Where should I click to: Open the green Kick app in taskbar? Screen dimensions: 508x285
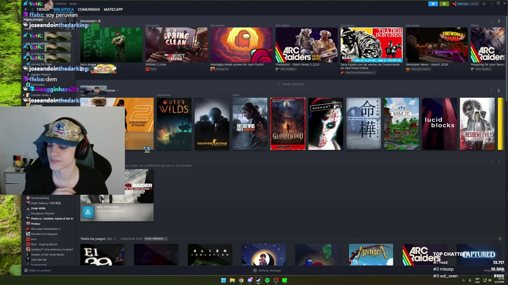(285, 280)
